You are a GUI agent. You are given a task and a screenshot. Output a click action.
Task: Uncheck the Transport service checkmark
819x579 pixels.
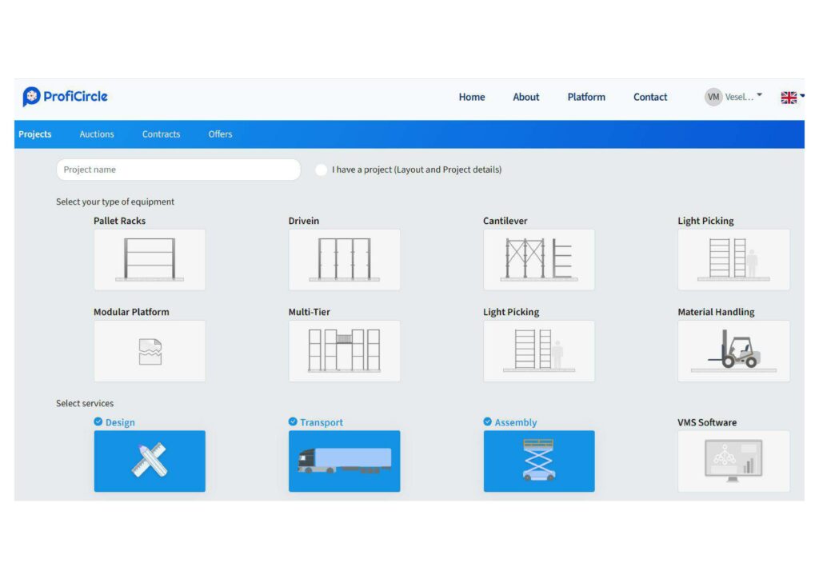click(x=293, y=421)
